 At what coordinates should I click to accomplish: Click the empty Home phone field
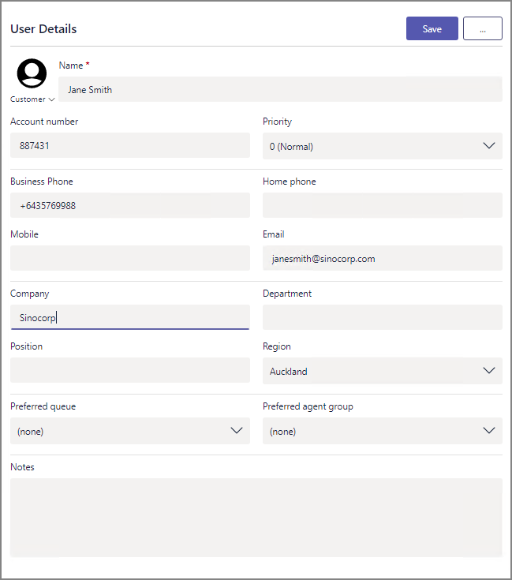click(383, 205)
